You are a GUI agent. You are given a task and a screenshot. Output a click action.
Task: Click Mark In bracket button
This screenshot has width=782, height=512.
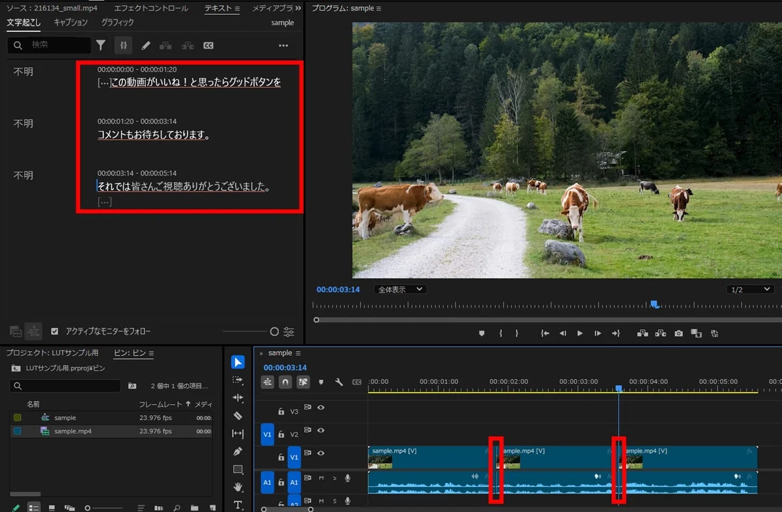[500, 333]
